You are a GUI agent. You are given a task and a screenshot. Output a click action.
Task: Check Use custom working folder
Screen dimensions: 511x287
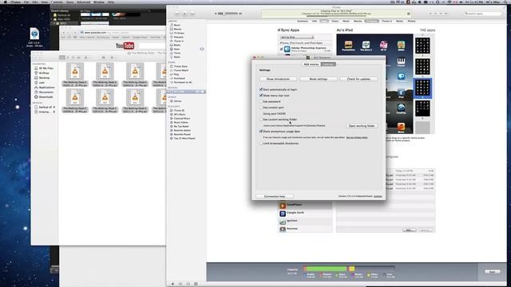[x=261, y=120]
